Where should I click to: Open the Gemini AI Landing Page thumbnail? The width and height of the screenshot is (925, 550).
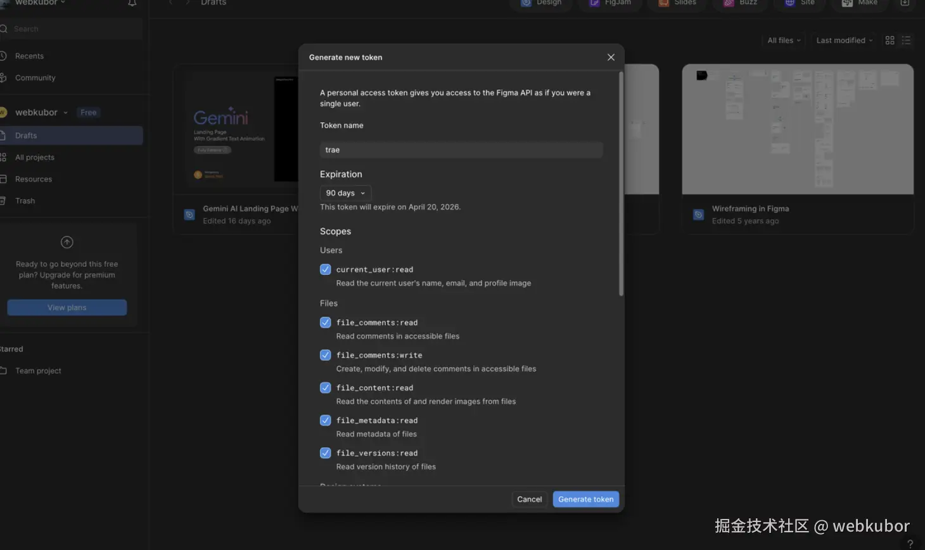coord(236,129)
